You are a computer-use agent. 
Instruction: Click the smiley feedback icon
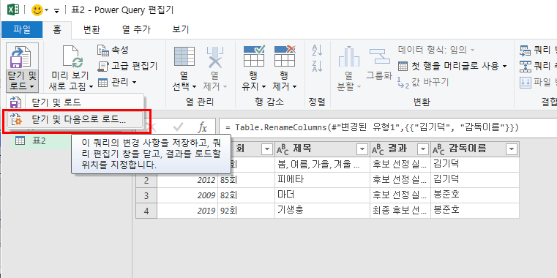point(37,10)
